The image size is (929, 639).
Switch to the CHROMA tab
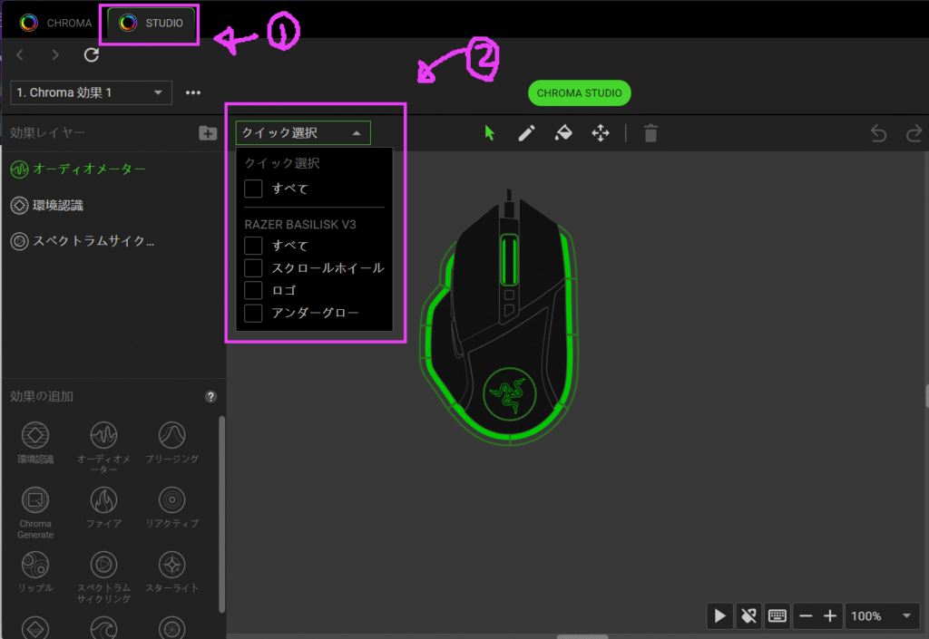[x=55, y=23]
